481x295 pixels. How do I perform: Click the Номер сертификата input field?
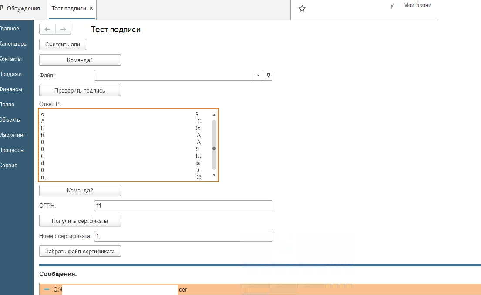click(183, 236)
